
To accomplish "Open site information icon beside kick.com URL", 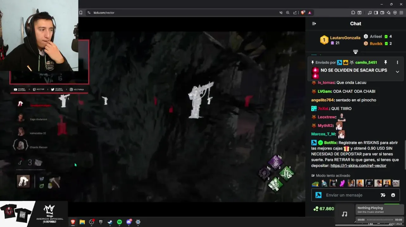I will [x=89, y=13].
